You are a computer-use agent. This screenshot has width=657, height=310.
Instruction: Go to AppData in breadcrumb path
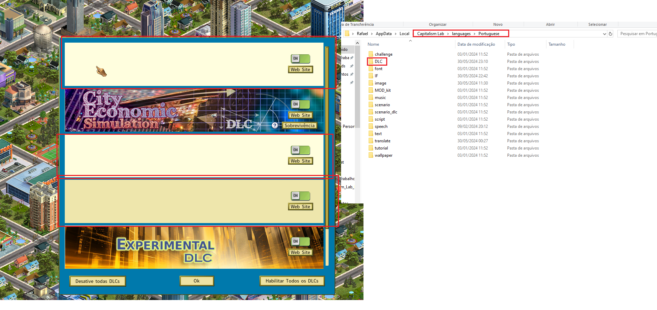(383, 34)
